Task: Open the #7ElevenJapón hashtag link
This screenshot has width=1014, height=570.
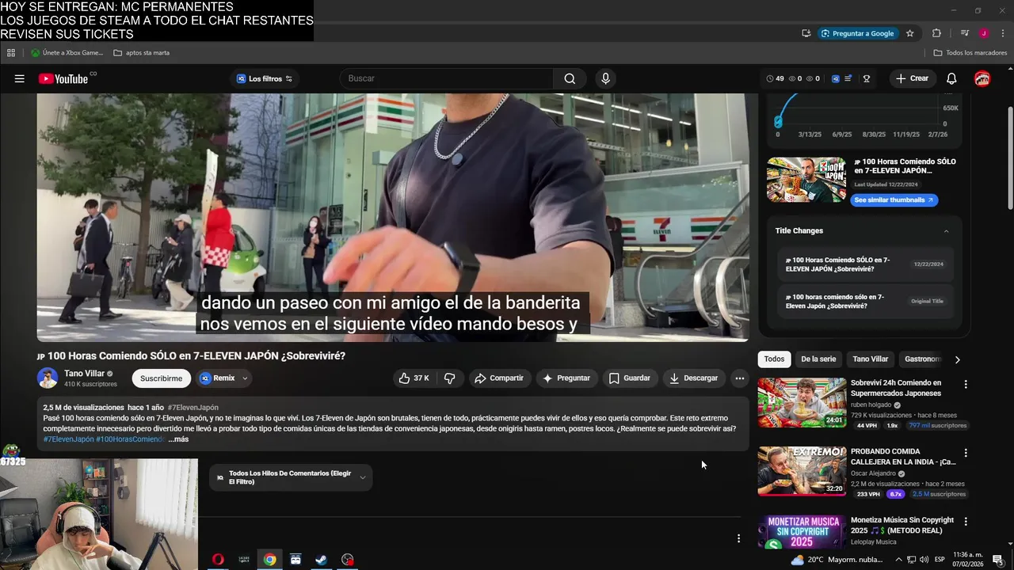Action: pyautogui.click(x=193, y=408)
